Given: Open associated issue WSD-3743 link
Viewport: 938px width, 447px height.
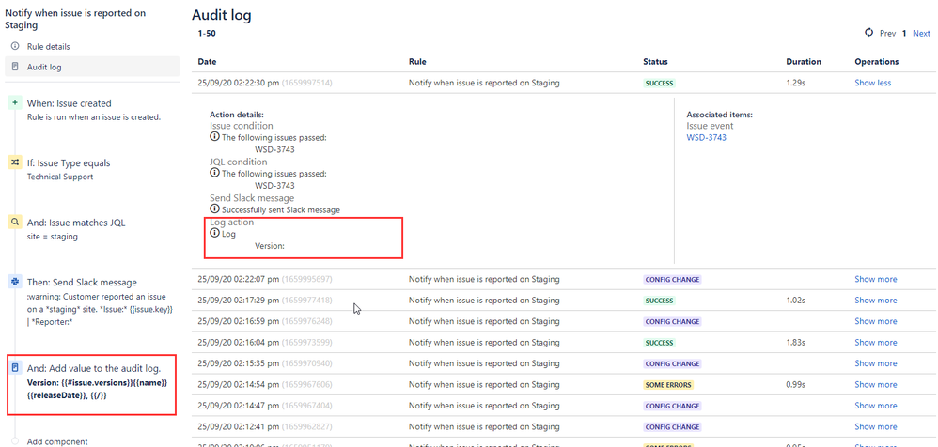Looking at the screenshot, I should point(707,137).
